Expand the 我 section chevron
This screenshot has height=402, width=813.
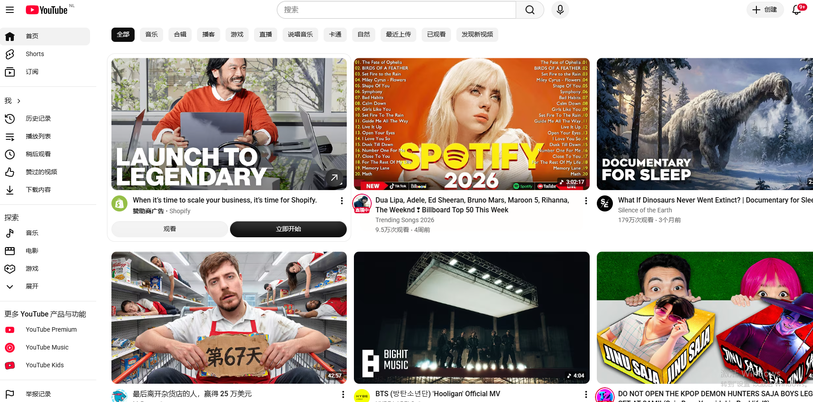click(19, 101)
